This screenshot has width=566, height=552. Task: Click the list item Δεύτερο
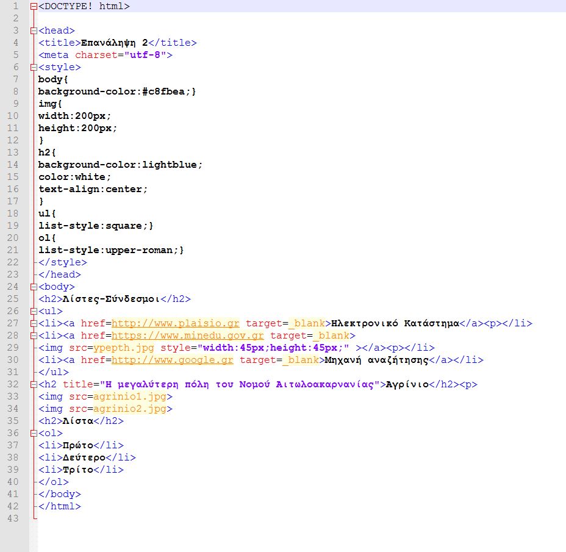tap(84, 457)
